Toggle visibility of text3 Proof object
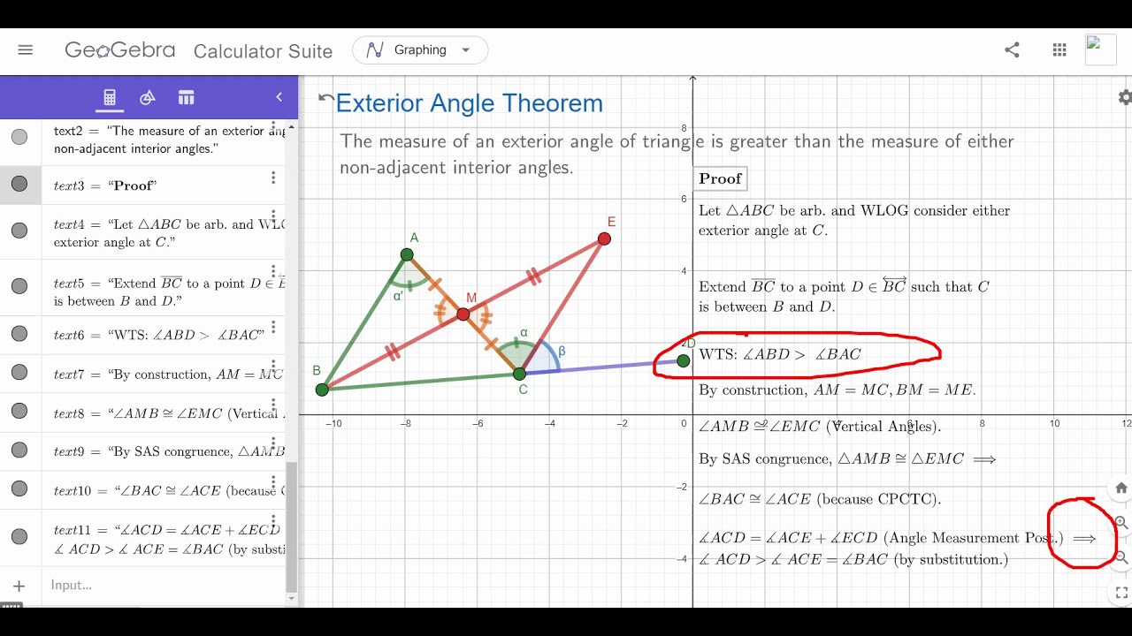Screen dimensions: 1132x636 point(19,184)
